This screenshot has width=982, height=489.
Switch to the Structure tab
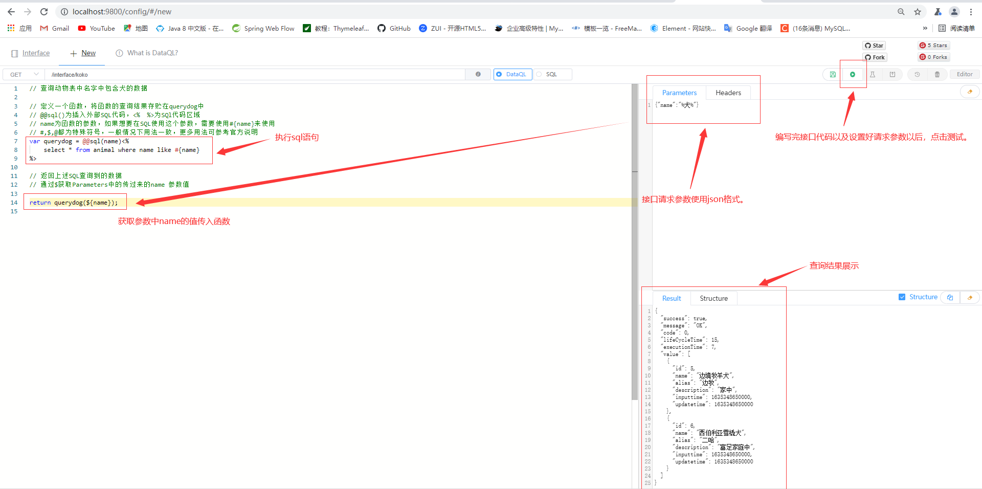(x=713, y=298)
